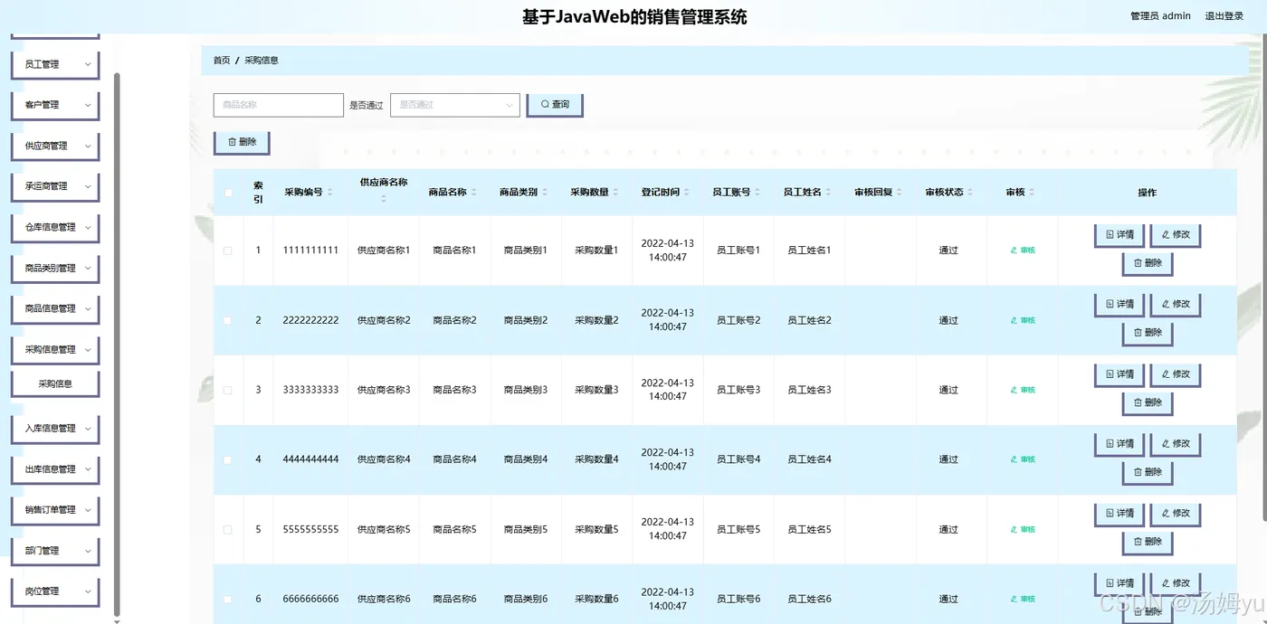Sort by 登记时间 column sort icon
1267x624 pixels.
(x=687, y=193)
